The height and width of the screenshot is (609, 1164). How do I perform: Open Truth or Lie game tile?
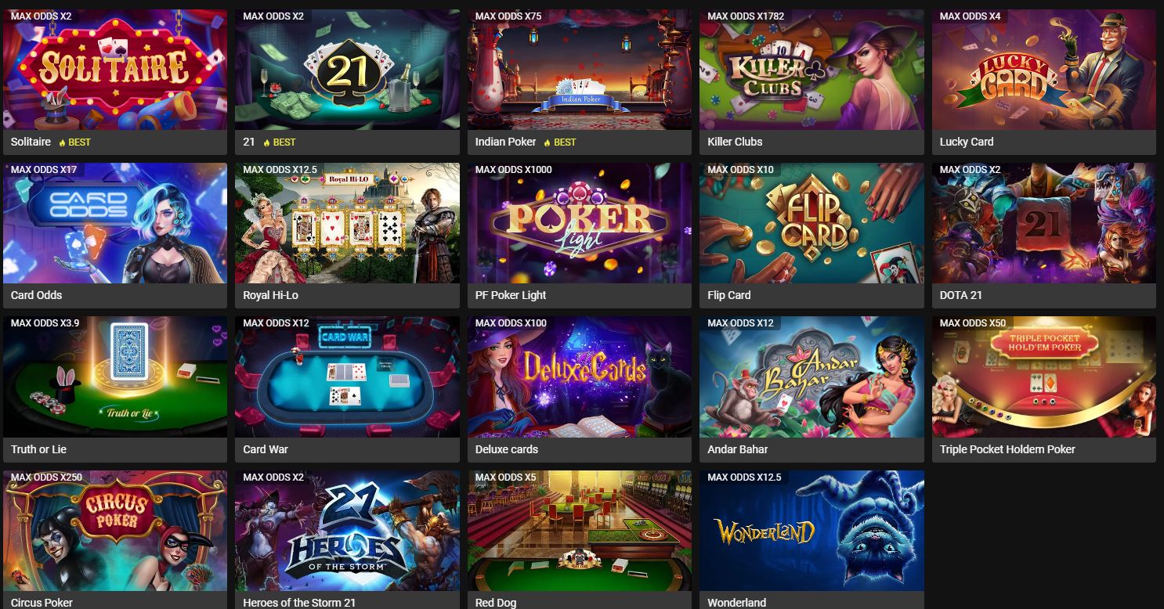coord(115,377)
